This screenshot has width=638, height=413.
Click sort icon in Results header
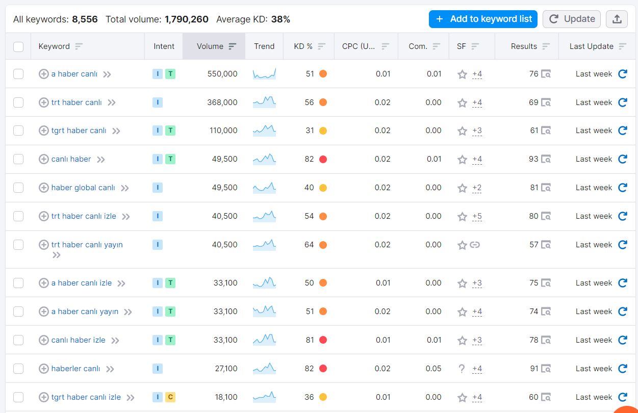tap(546, 46)
